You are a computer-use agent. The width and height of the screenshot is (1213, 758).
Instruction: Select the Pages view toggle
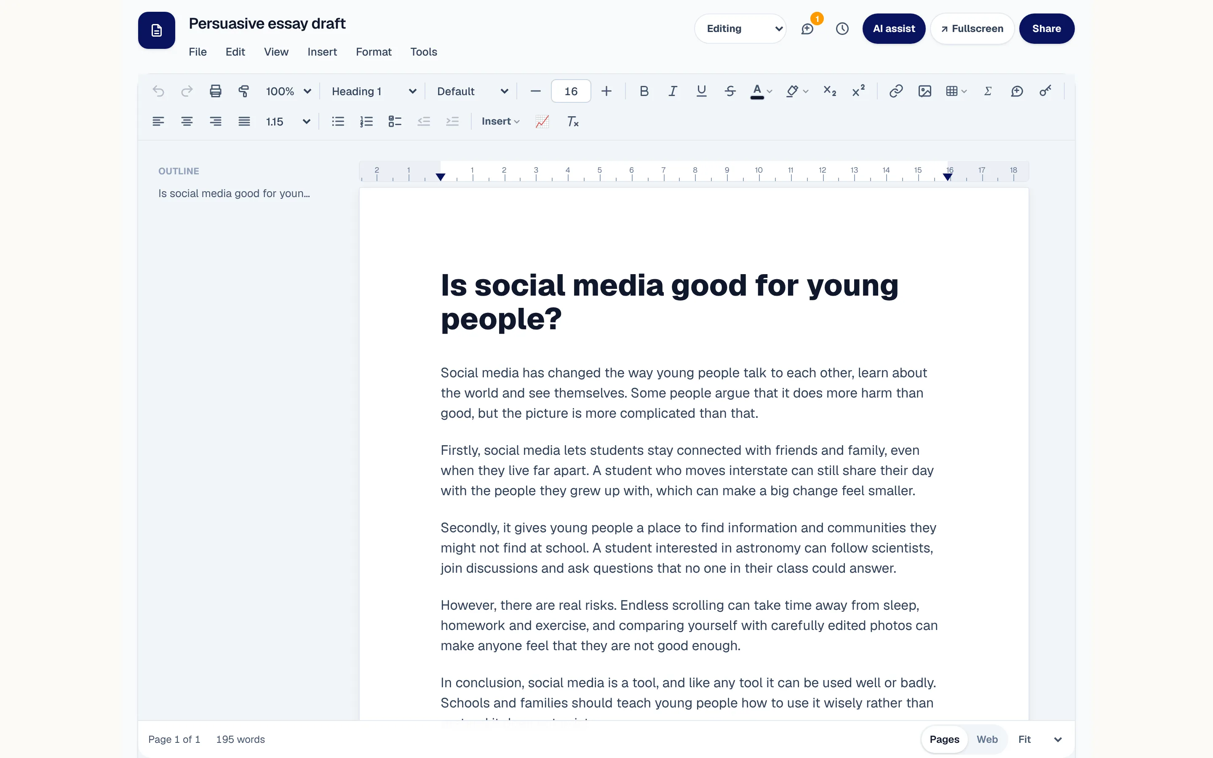coord(944,739)
